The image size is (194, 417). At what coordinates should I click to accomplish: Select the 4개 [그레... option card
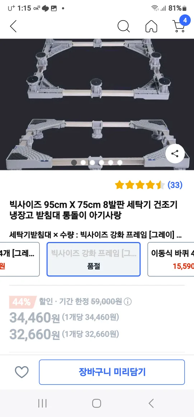coord(20,259)
